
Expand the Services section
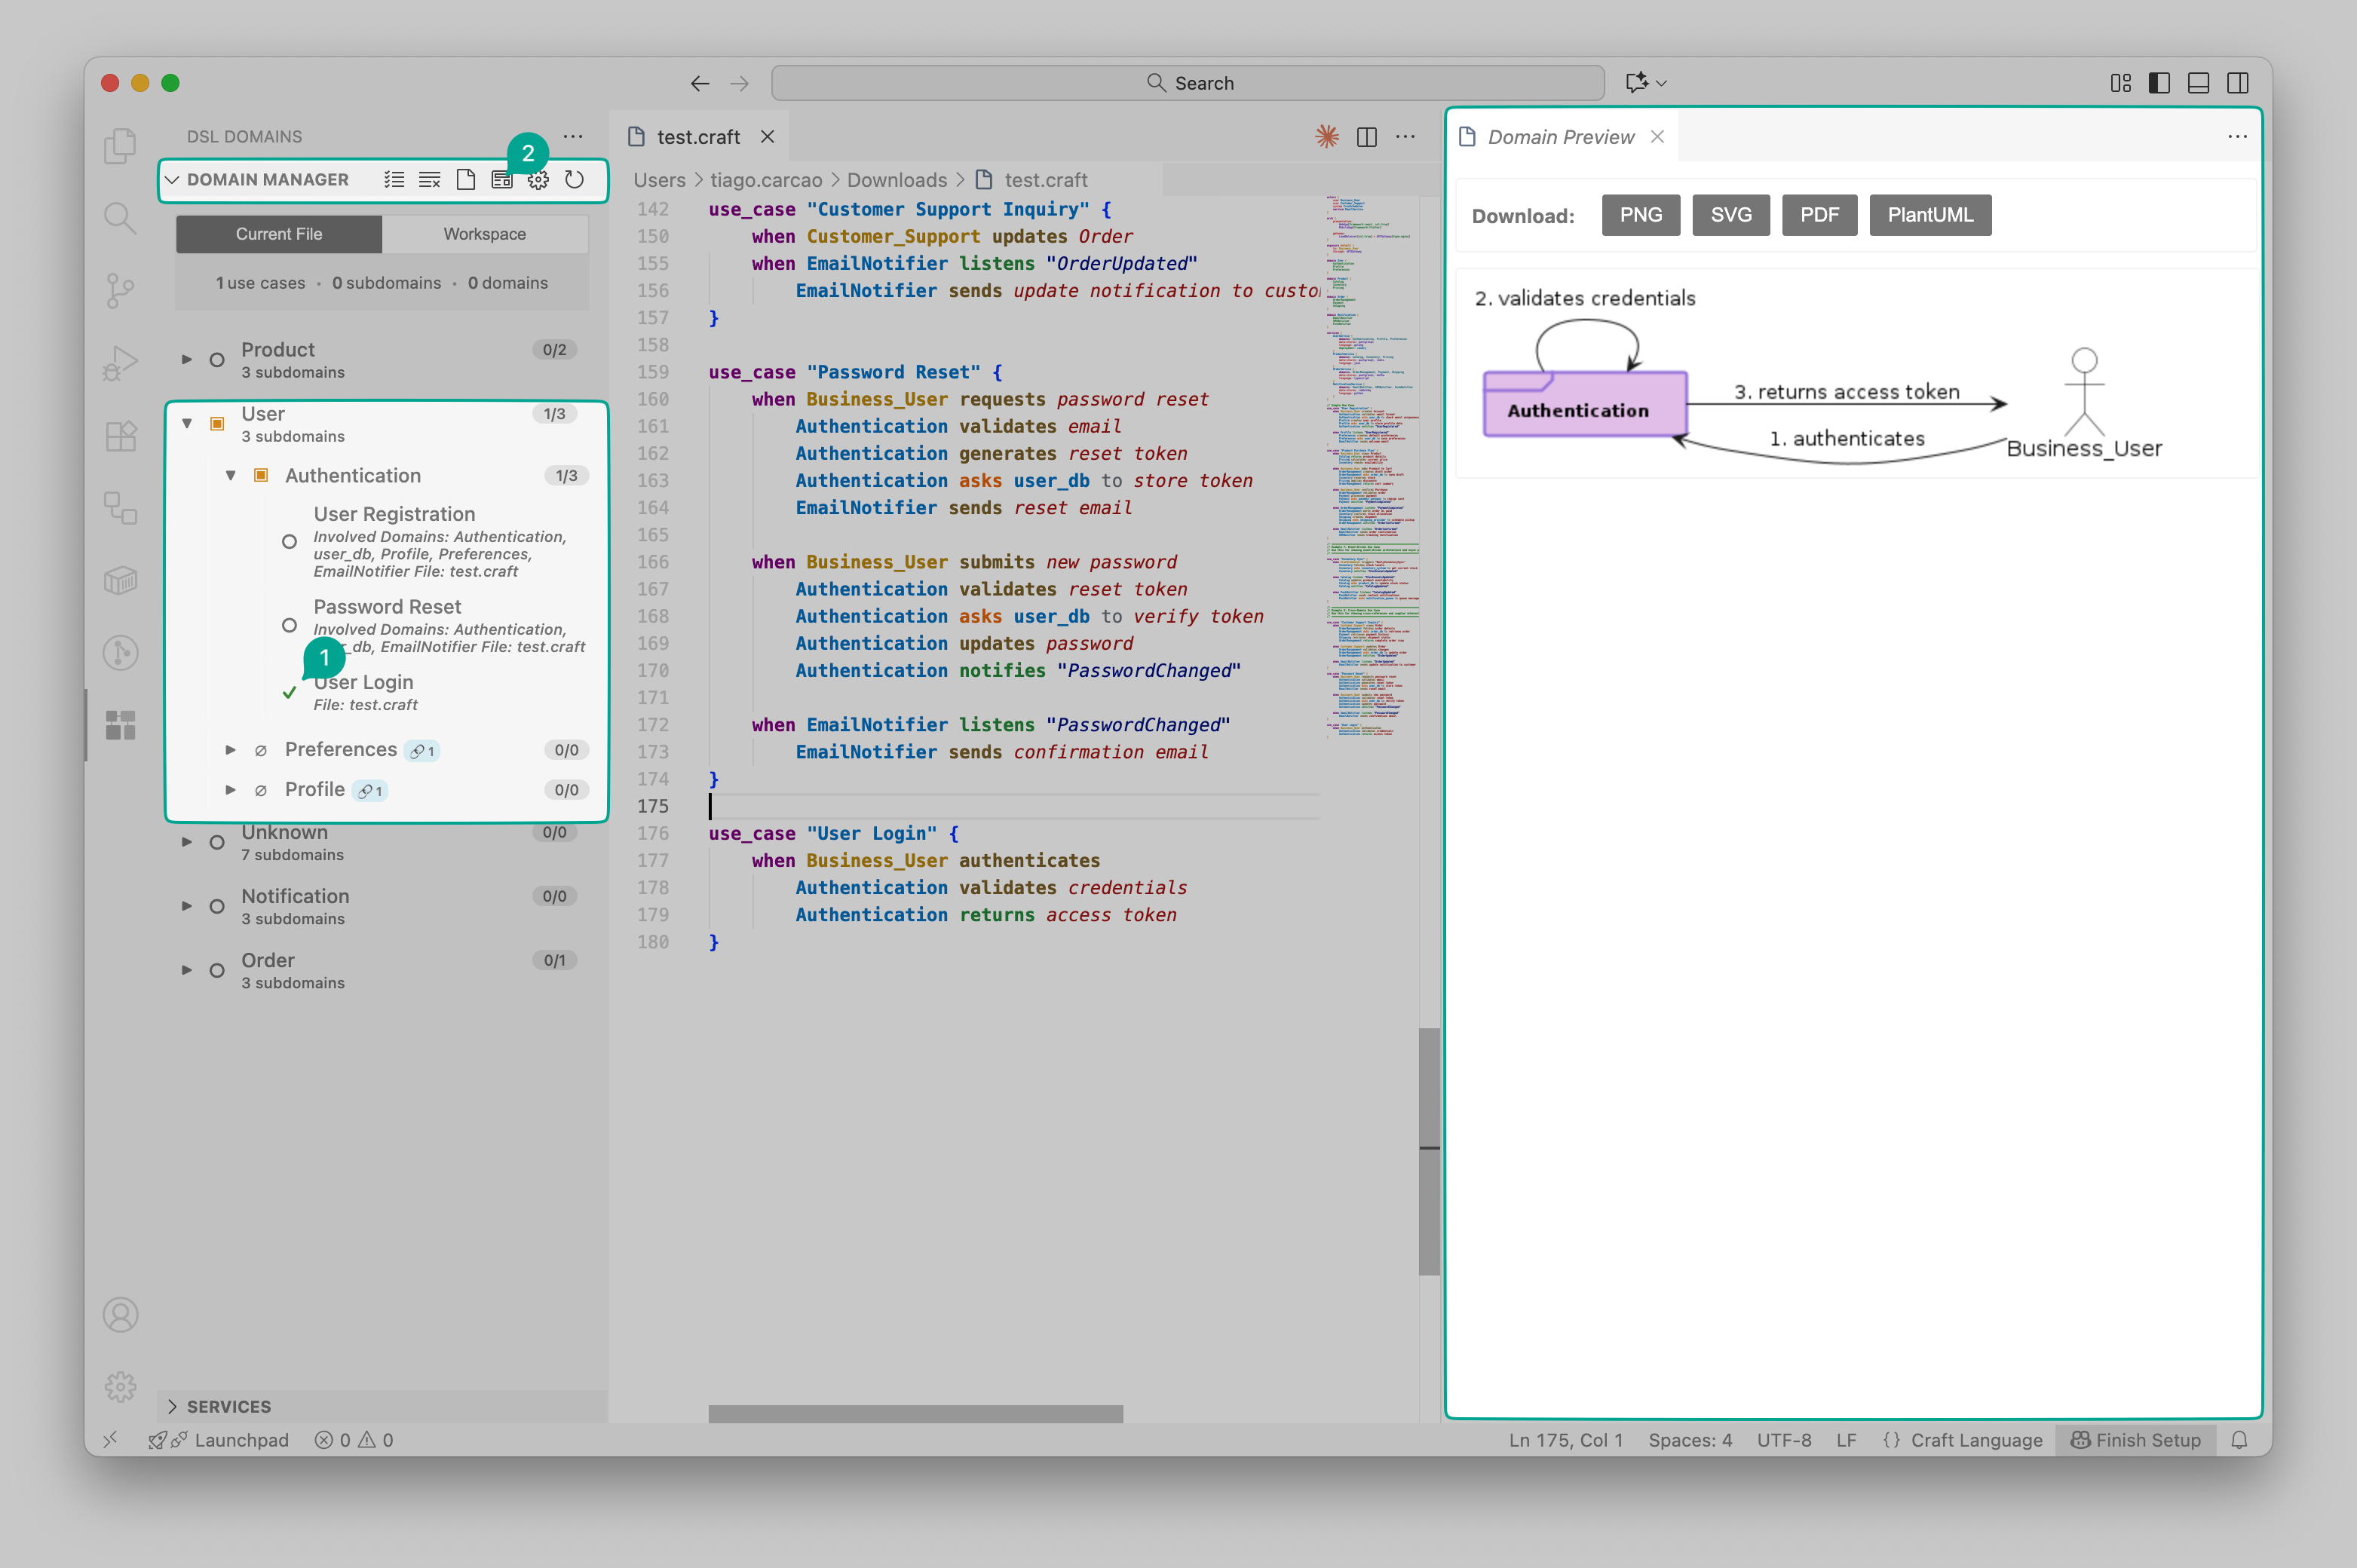(384, 1406)
